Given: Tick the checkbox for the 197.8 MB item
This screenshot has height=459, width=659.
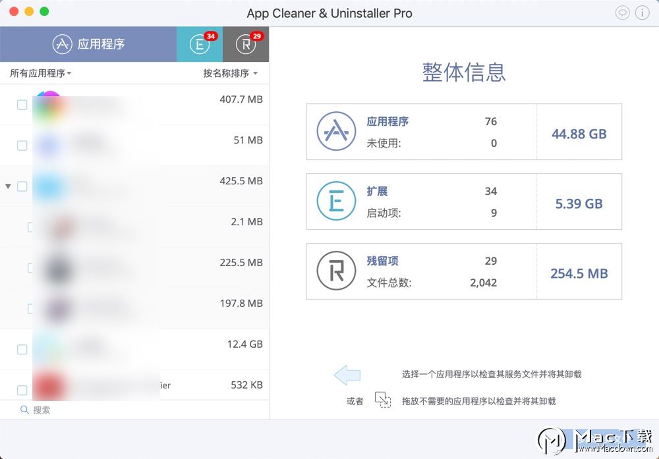Looking at the screenshot, I should [x=30, y=309].
